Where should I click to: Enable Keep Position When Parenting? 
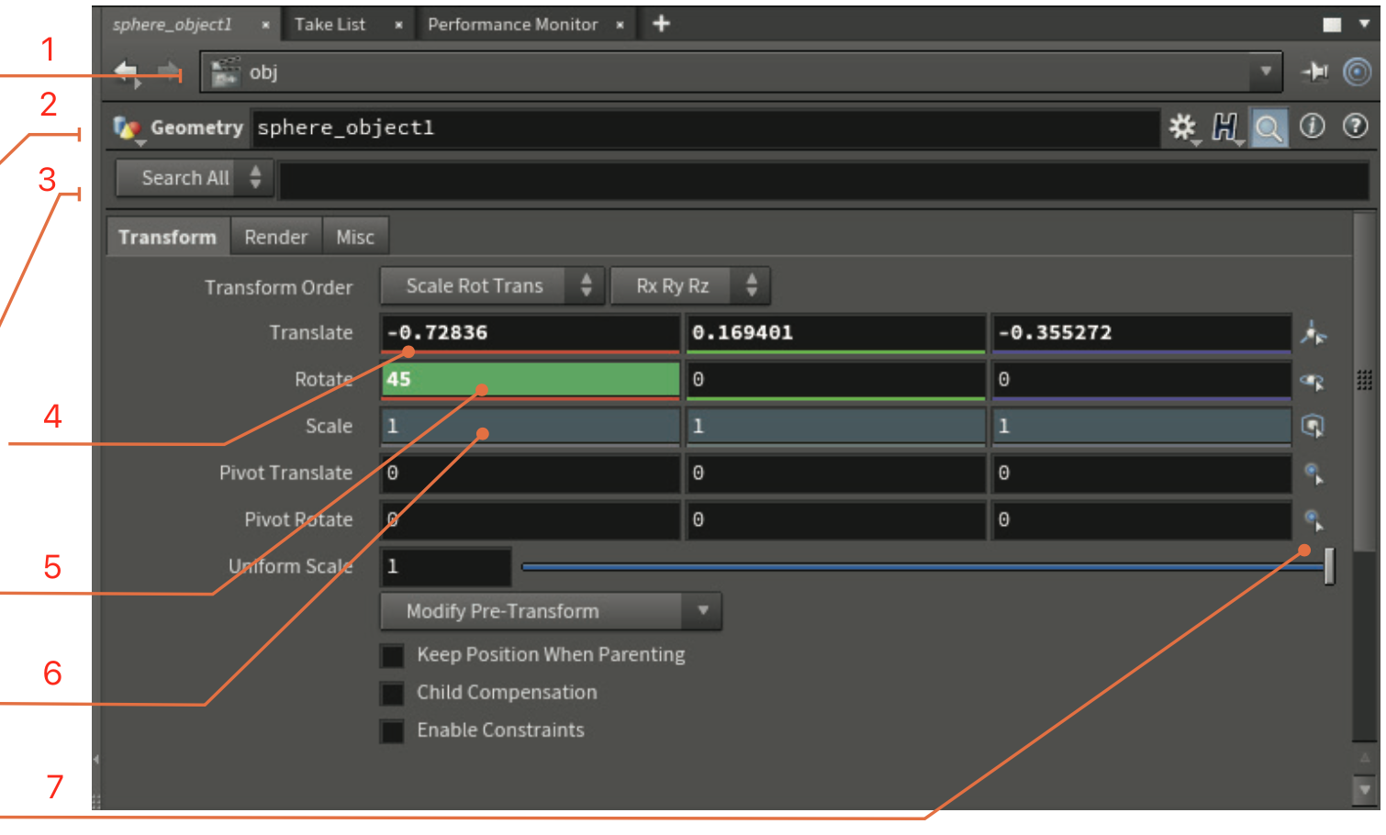tap(393, 656)
